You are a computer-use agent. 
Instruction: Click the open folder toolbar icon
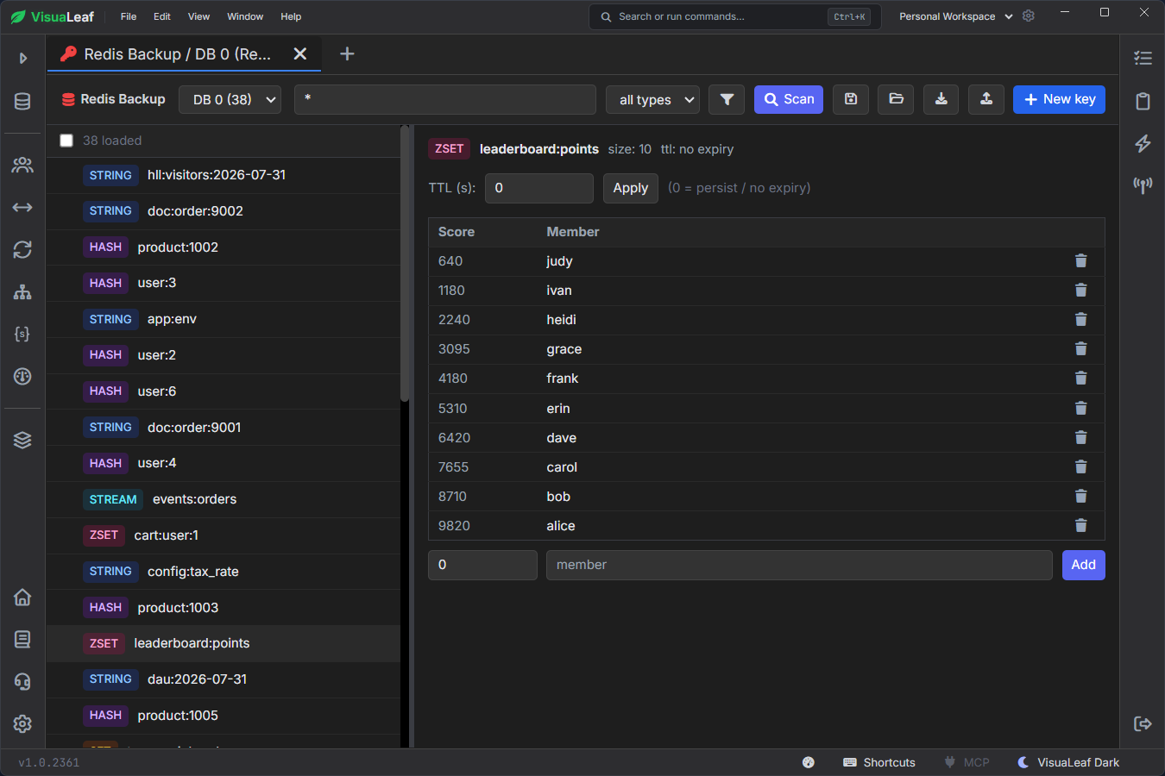pos(896,100)
